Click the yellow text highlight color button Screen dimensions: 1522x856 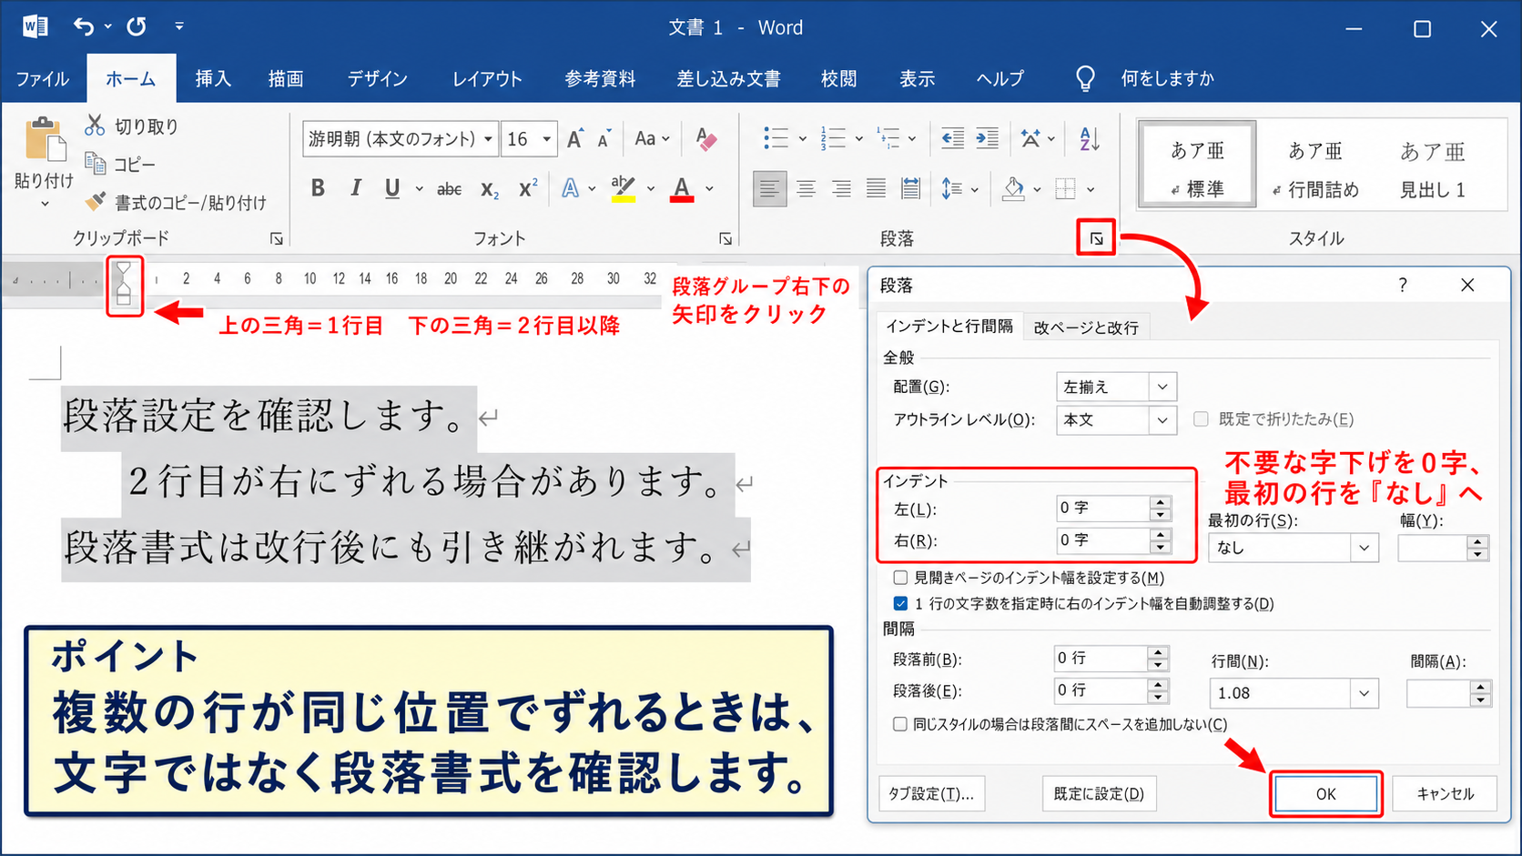pos(623,188)
